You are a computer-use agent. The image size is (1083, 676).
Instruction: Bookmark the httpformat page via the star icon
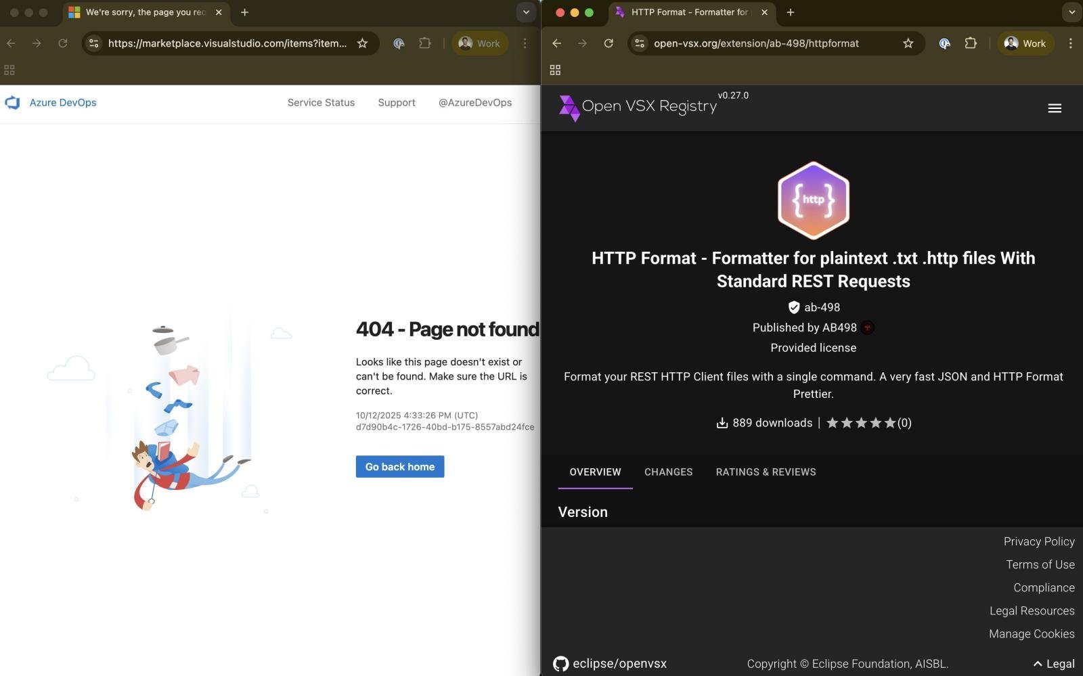(908, 43)
